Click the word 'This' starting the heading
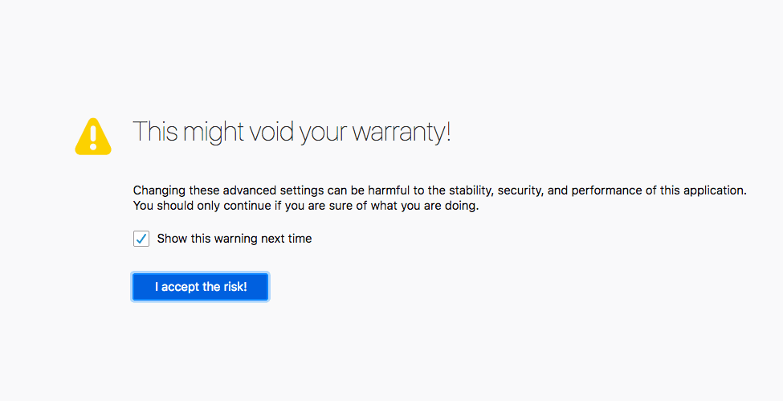Image resolution: width=783 pixels, height=401 pixels. (155, 132)
